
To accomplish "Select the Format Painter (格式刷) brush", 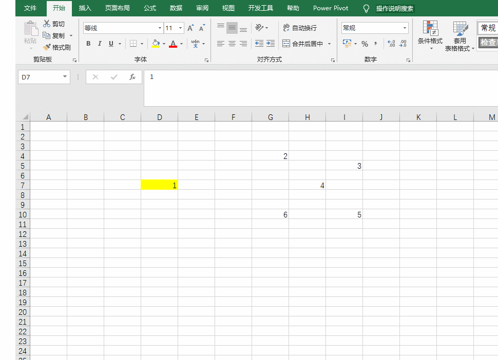I will tap(47, 47).
